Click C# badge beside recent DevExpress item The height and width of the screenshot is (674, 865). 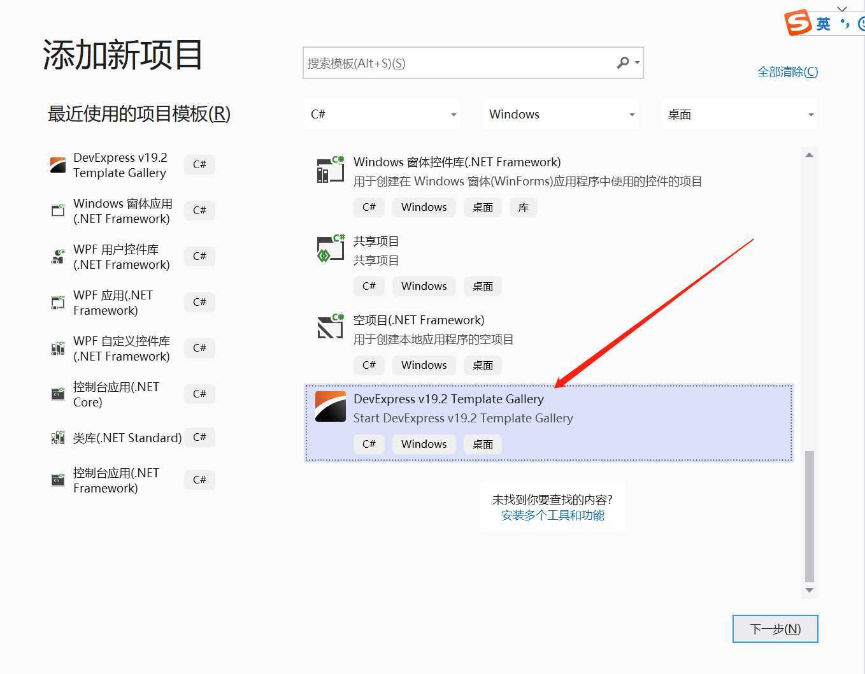pos(199,165)
